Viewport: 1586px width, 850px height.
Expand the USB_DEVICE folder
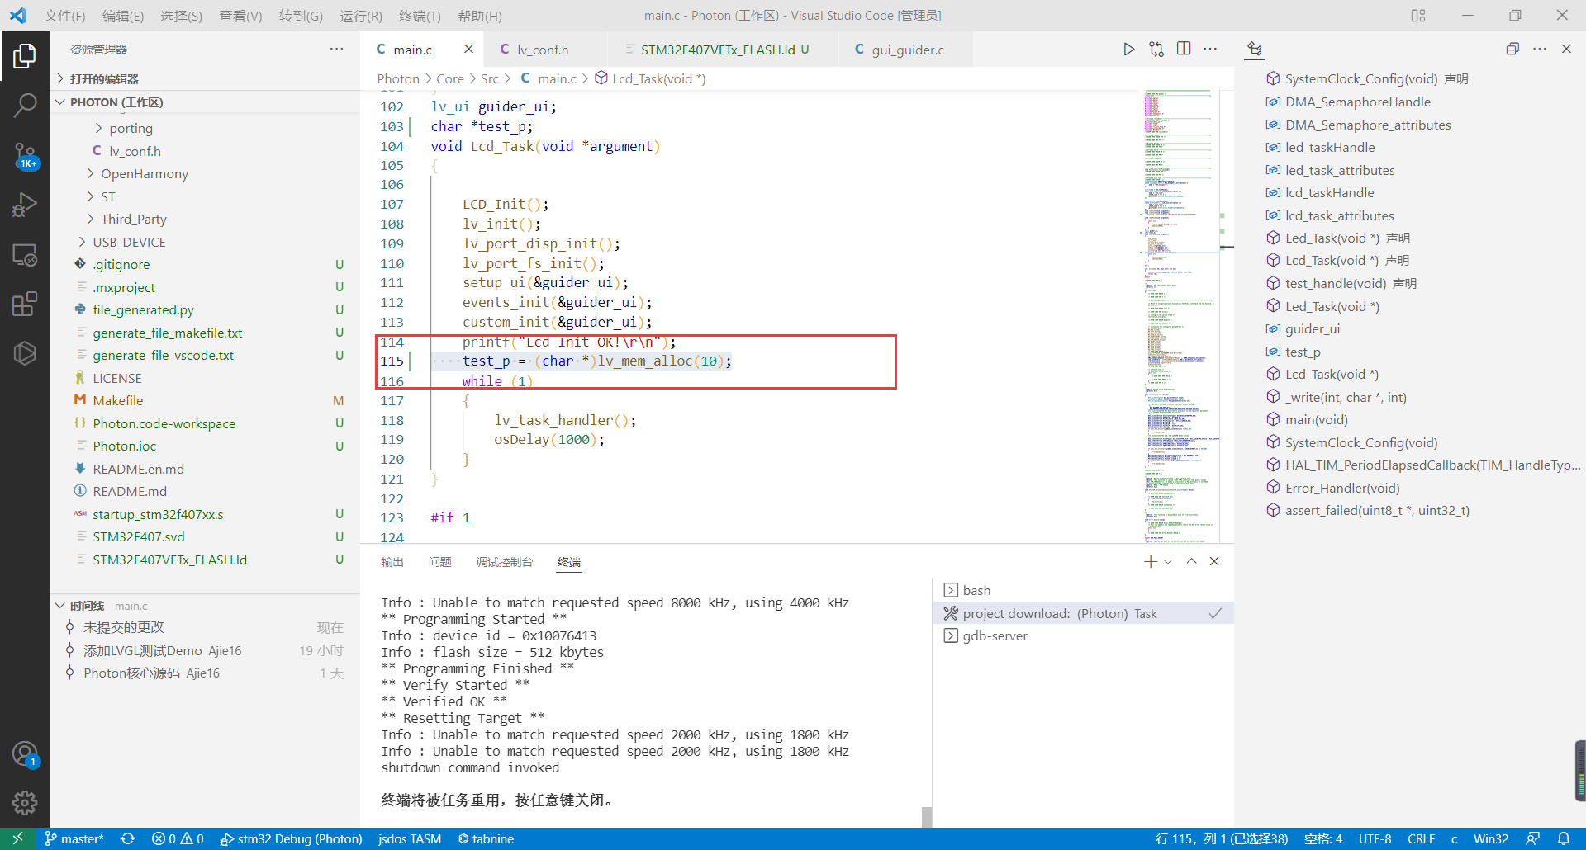click(x=129, y=243)
